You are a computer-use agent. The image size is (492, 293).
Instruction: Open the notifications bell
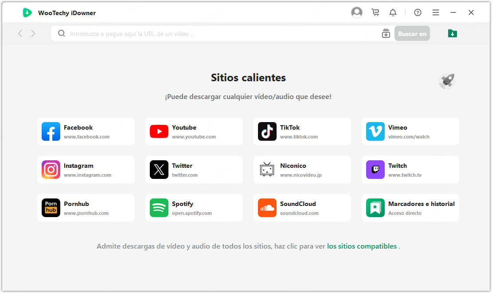(x=393, y=12)
